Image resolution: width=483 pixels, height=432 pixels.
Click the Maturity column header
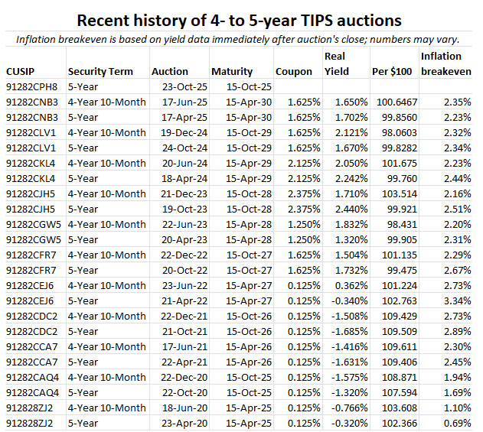pyautogui.click(x=231, y=71)
